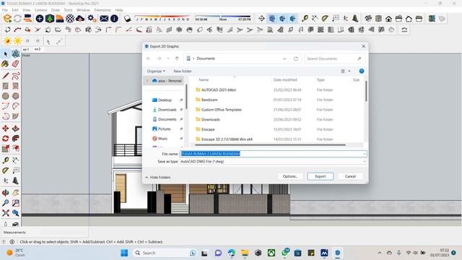Open the Enscape settings gears icon
The width and height of the screenshot is (462, 260).
[92, 19]
